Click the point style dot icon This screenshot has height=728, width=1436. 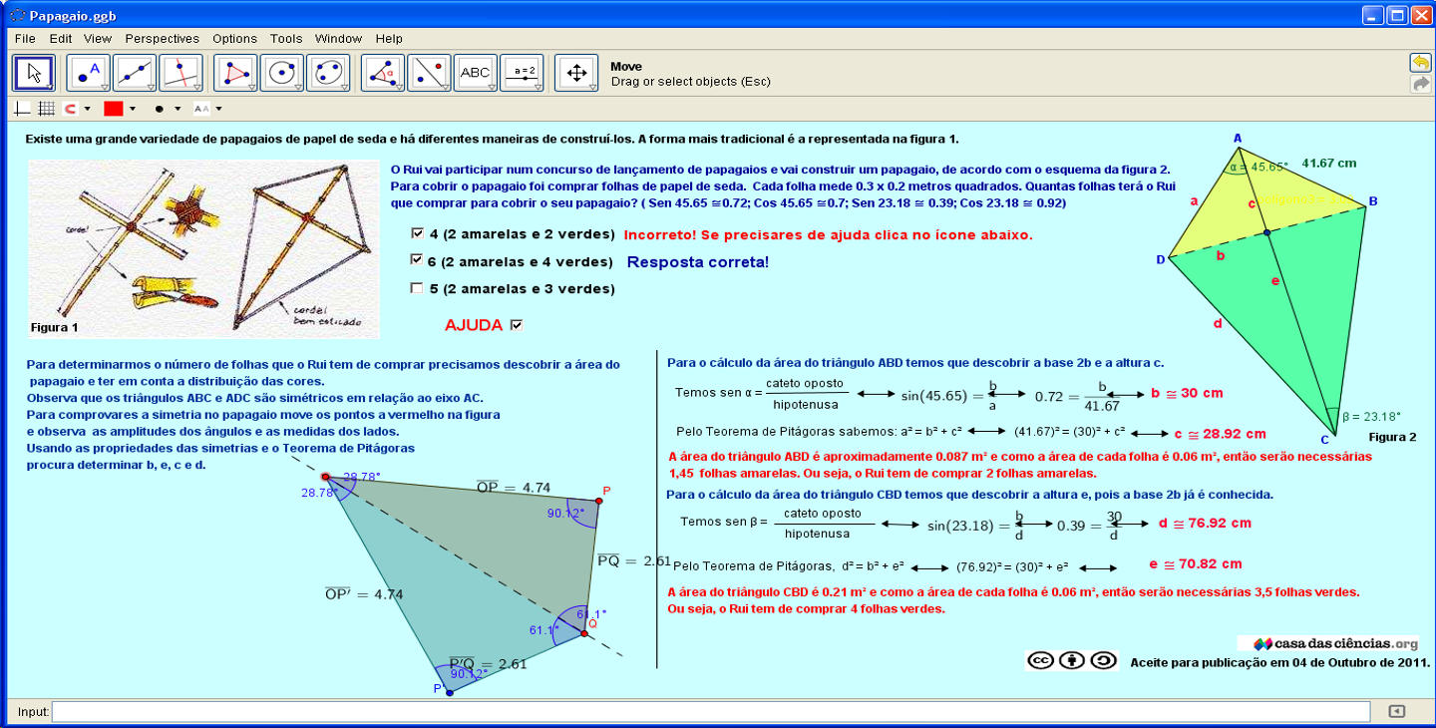point(160,109)
